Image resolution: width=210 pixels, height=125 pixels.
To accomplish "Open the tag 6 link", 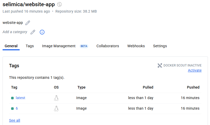I will (17, 109).
